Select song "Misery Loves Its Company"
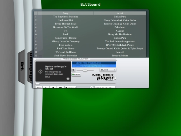181x136 pixels. point(66,41)
